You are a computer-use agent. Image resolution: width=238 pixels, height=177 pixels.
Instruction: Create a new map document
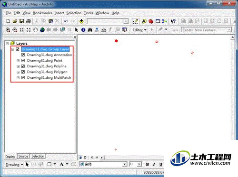click(8, 21)
